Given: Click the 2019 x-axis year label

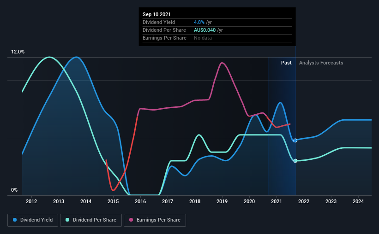Looking at the screenshot, I should pos(222,201).
